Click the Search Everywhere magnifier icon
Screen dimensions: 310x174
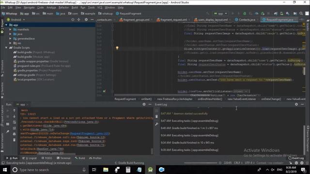click(x=301, y=14)
